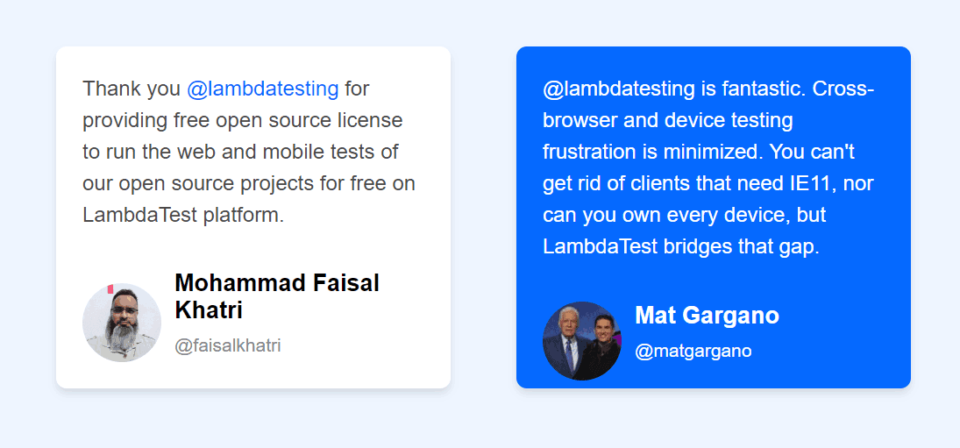Click the "Cross-" word in blue testimonial
The width and height of the screenshot is (960, 448).
pos(843,89)
